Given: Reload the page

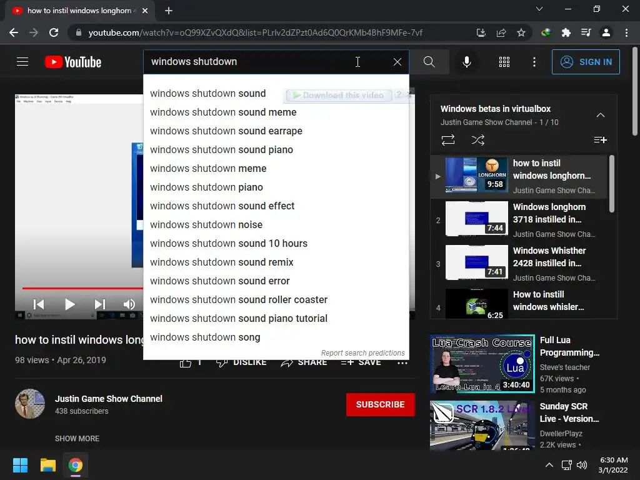Looking at the screenshot, I should (x=54, y=32).
